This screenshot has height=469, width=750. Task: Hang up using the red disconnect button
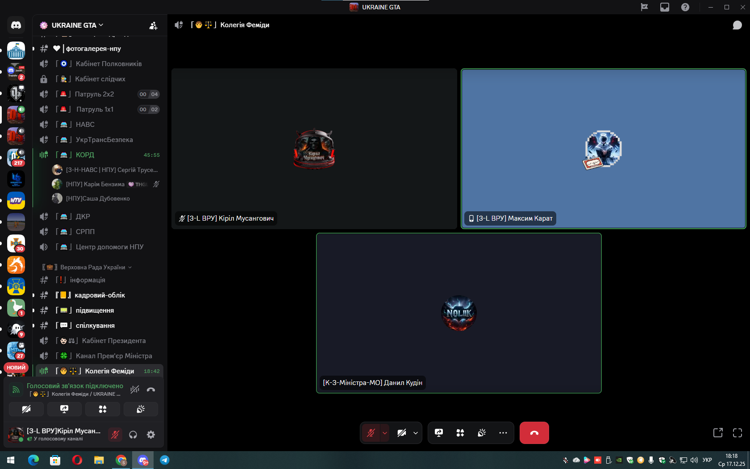534,433
